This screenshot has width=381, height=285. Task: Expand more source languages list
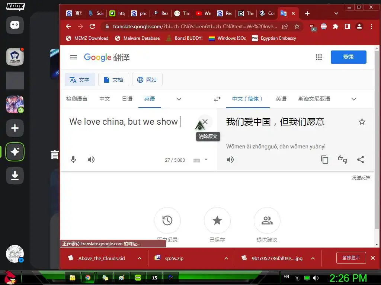coord(179,99)
